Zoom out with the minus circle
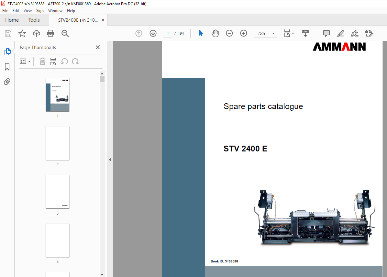Screen dimensions: 387x277 pyautogui.click(x=229, y=33)
